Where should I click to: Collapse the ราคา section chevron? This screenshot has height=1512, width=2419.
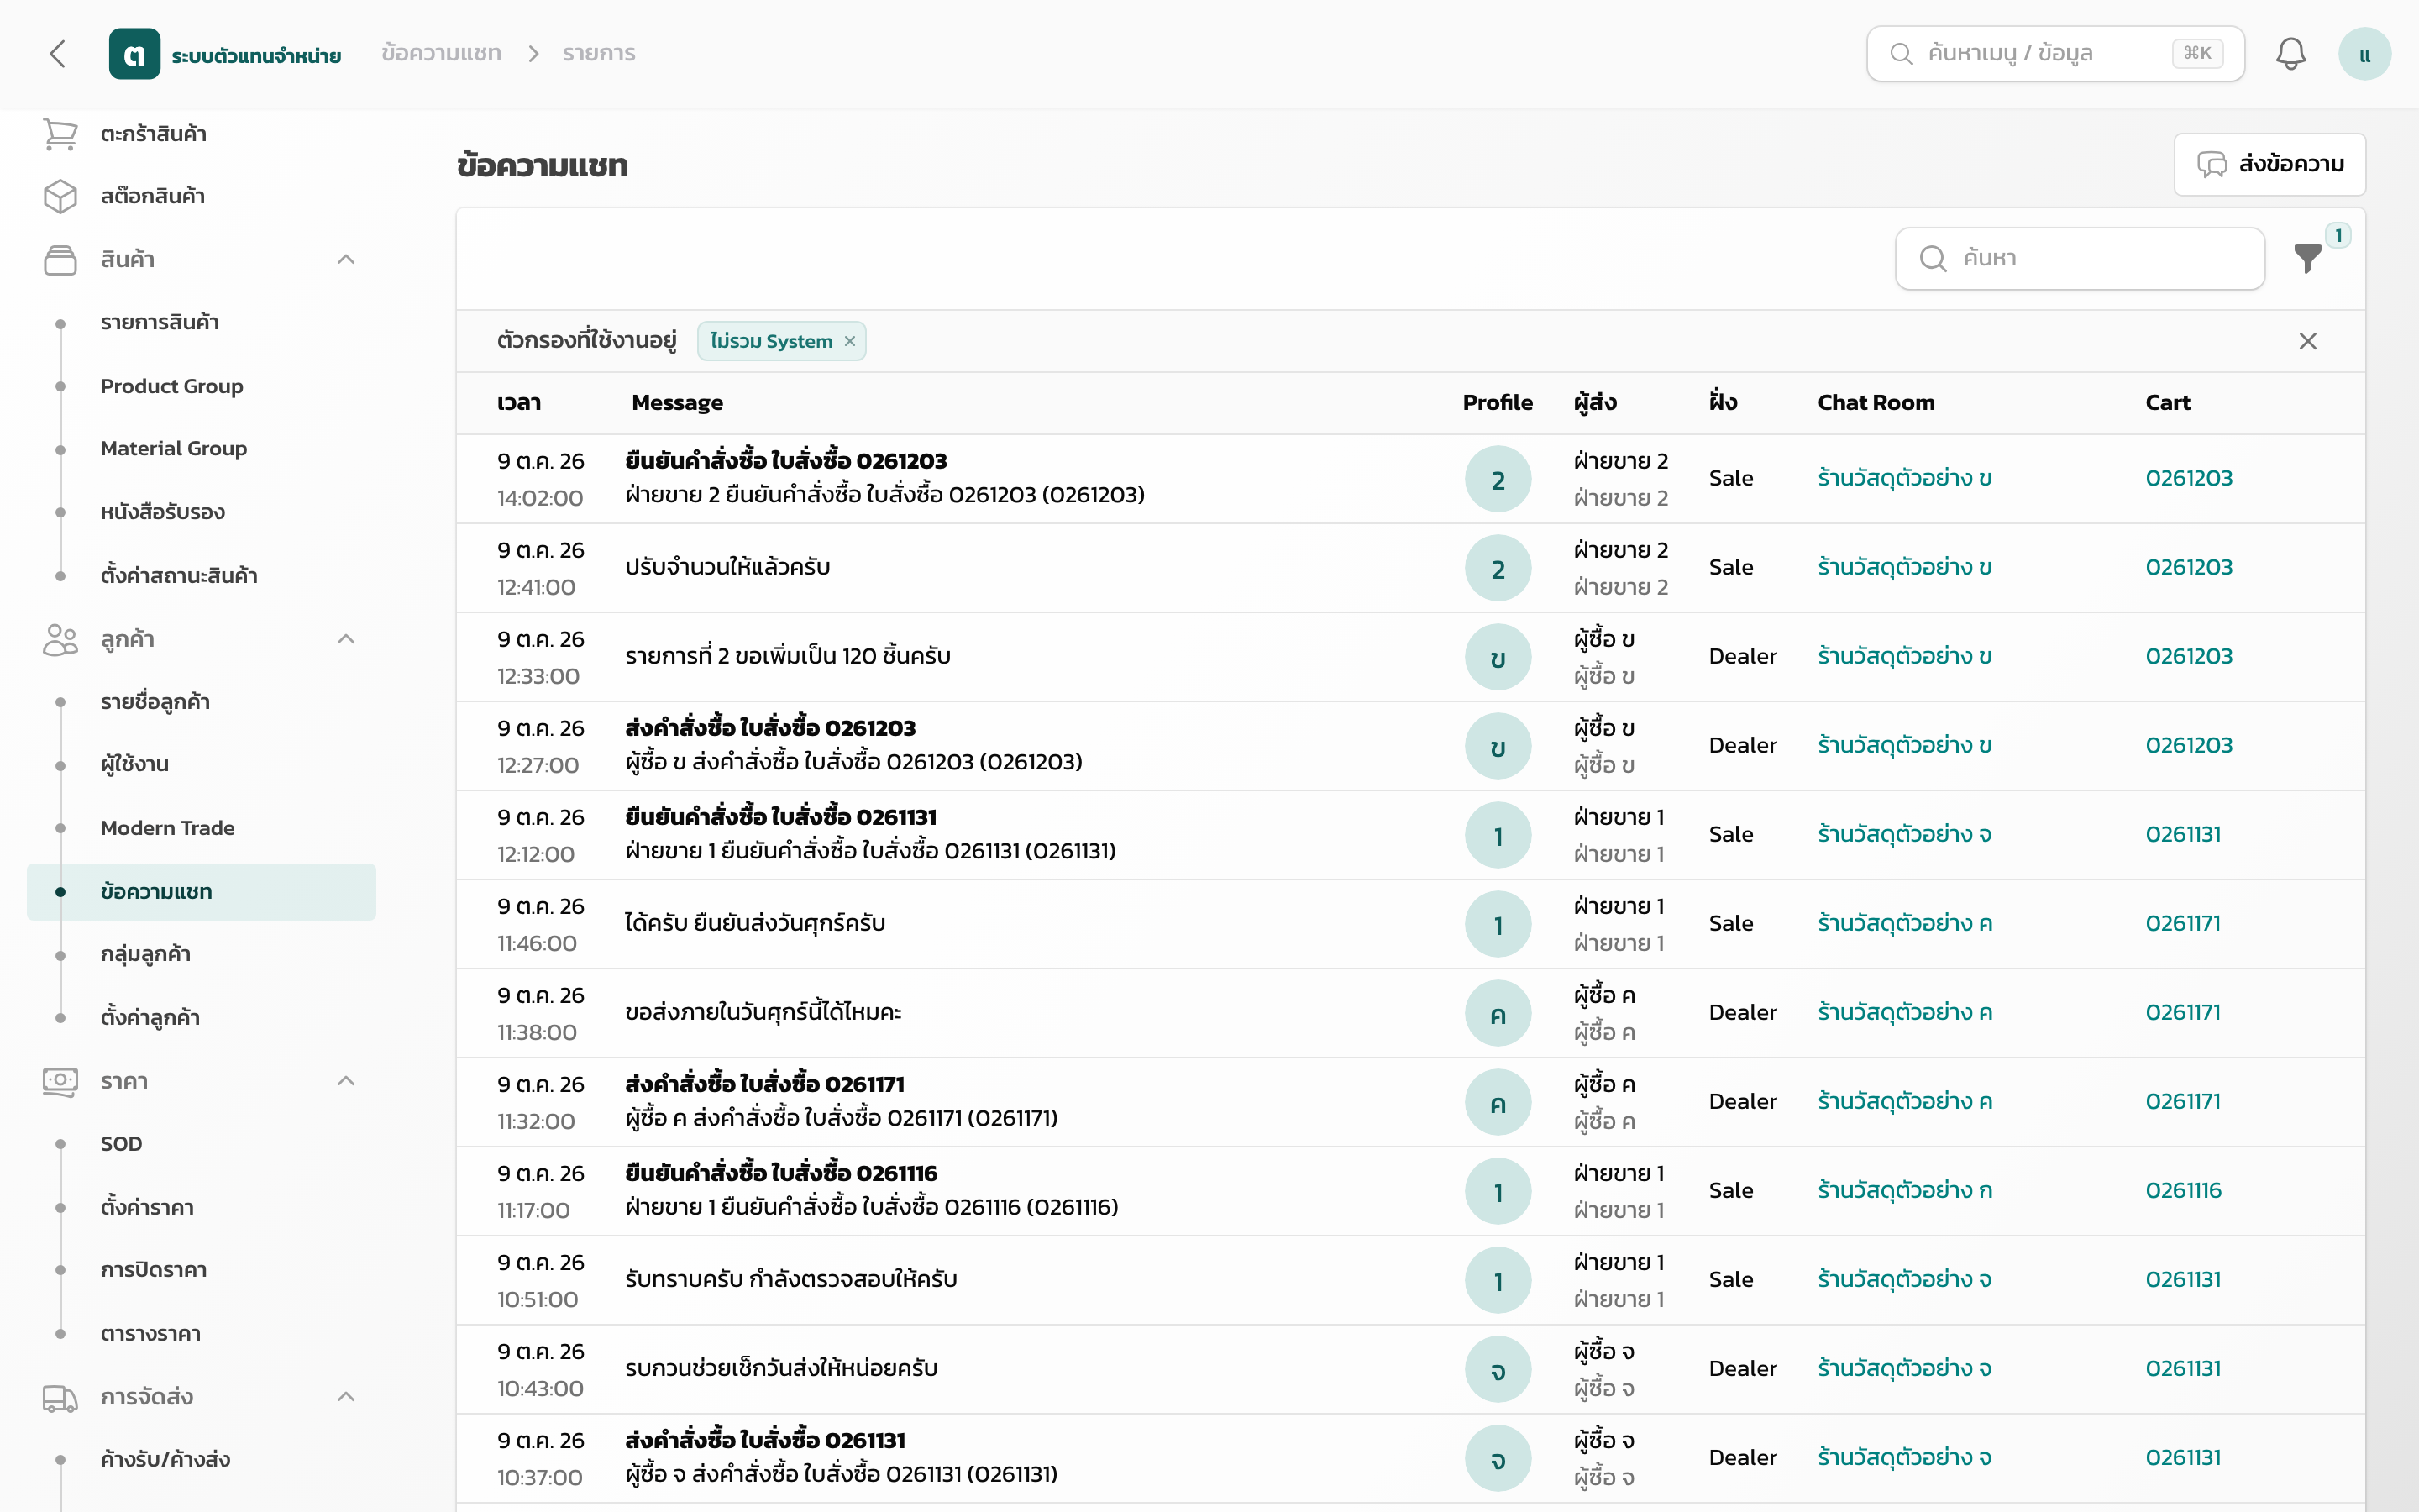pyautogui.click(x=346, y=1081)
